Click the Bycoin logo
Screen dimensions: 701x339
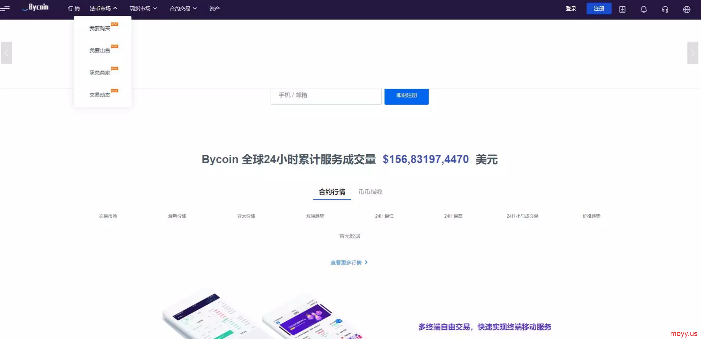click(x=35, y=7)
